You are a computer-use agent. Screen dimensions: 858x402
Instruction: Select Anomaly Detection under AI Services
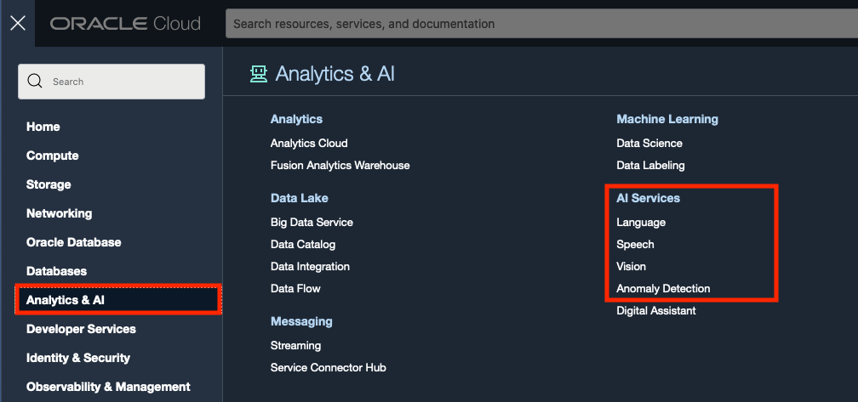click(x=663, y=288)
